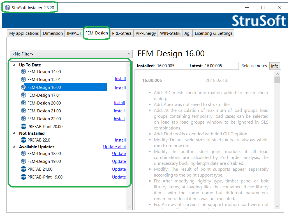289x213 pixels.
Task: Click application list scrollbar down arrow
Action: (130, 207)
